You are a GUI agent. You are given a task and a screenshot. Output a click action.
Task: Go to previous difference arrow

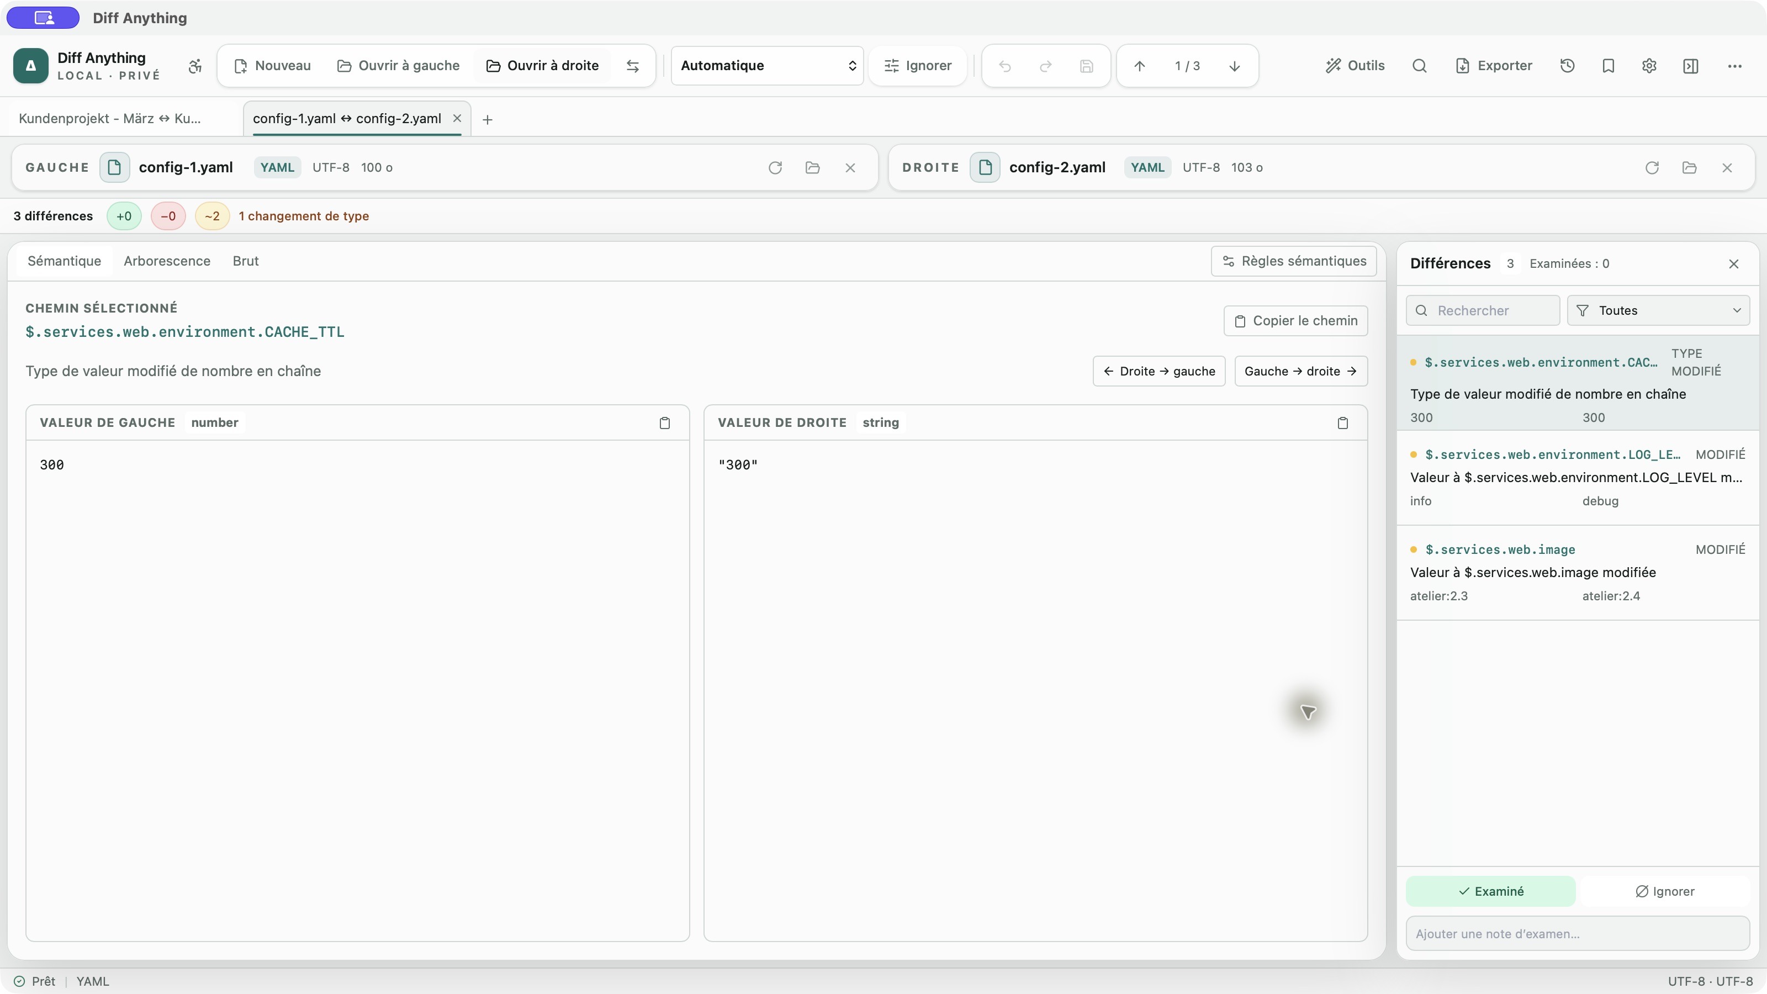[1139, 66]
